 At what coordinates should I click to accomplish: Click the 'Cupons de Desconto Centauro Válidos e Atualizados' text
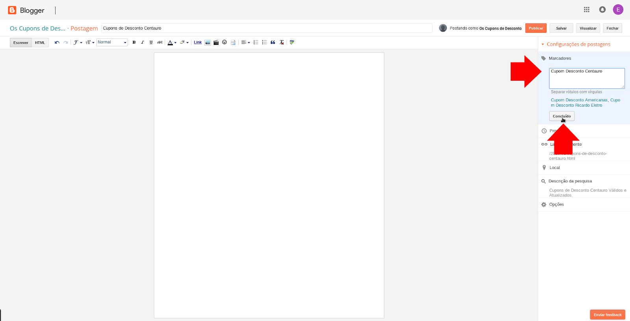click(588, 193)
